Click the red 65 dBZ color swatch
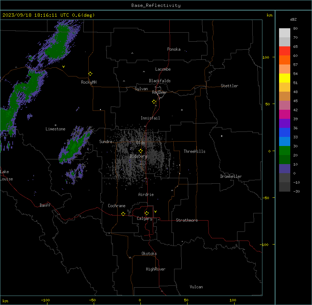 tap(284, 51)
